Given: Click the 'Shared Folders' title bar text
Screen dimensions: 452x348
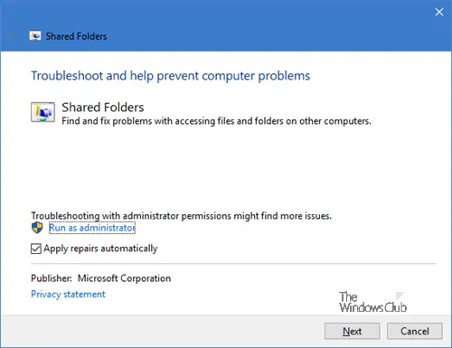Looking at the screenshot, I should click(x=76, y=36).
